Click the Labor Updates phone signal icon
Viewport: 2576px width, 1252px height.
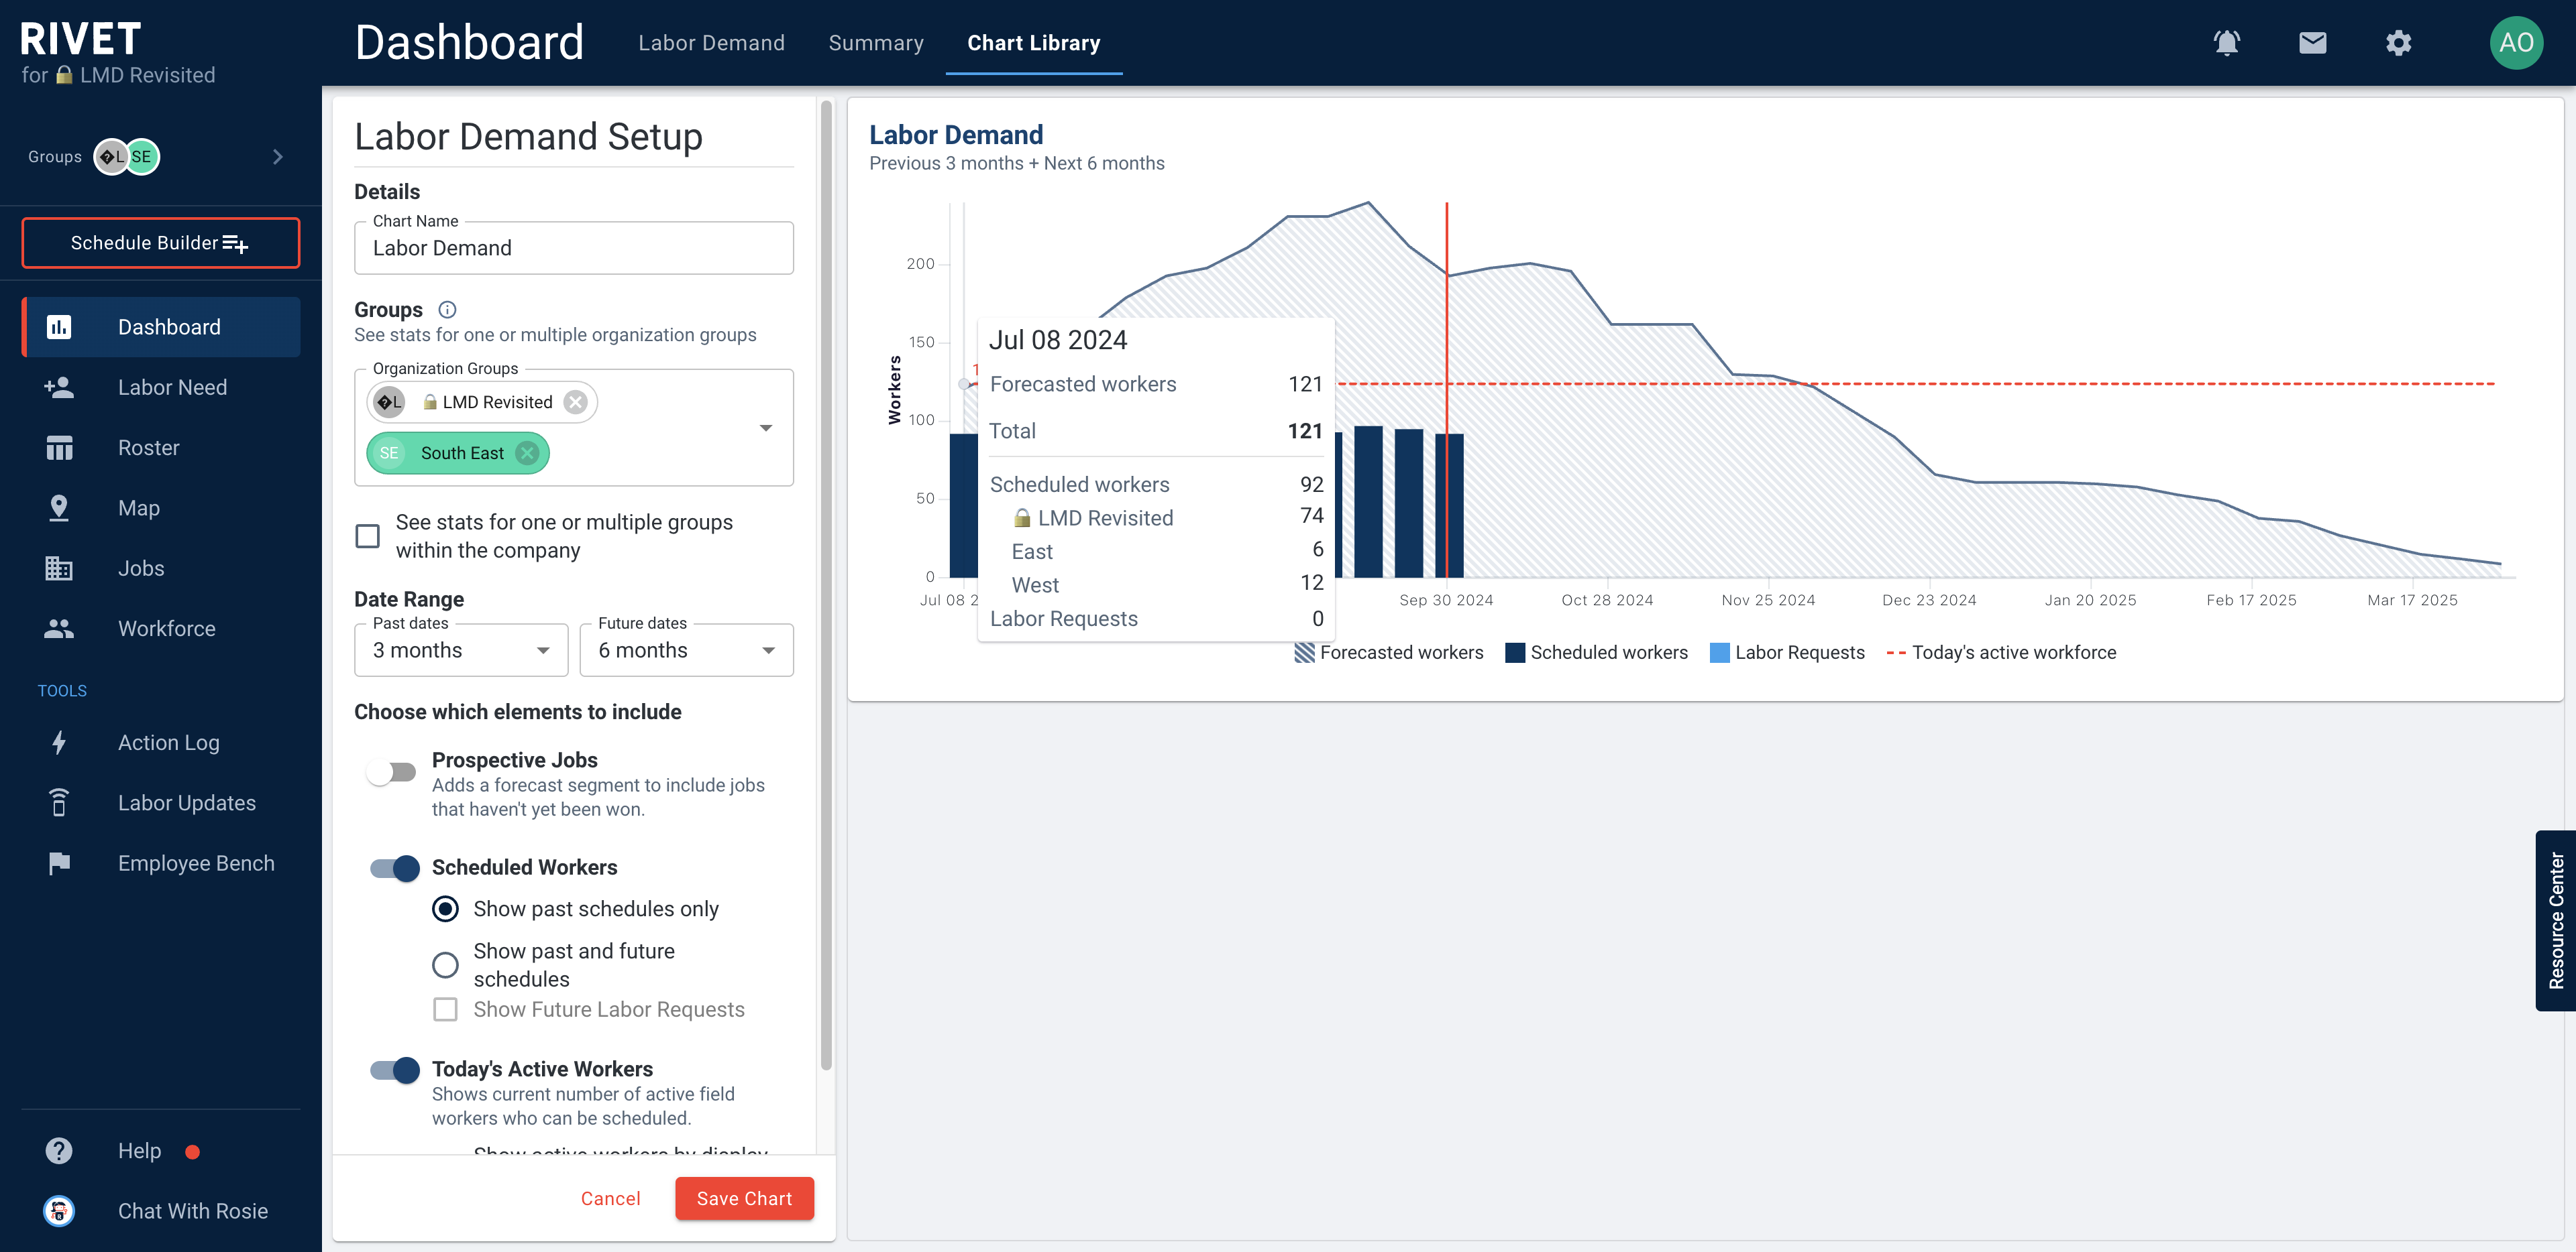(x=59, y=802)
